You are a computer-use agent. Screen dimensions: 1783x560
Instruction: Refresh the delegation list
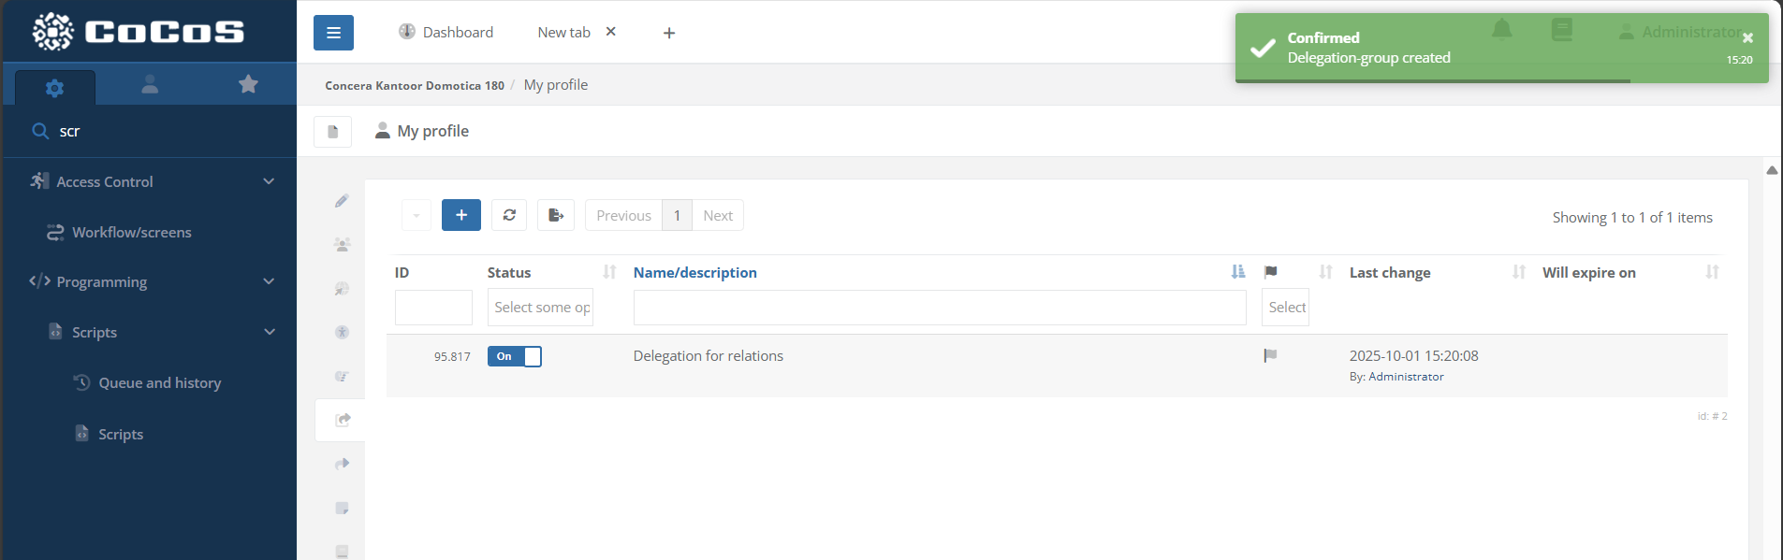[509, 215]
